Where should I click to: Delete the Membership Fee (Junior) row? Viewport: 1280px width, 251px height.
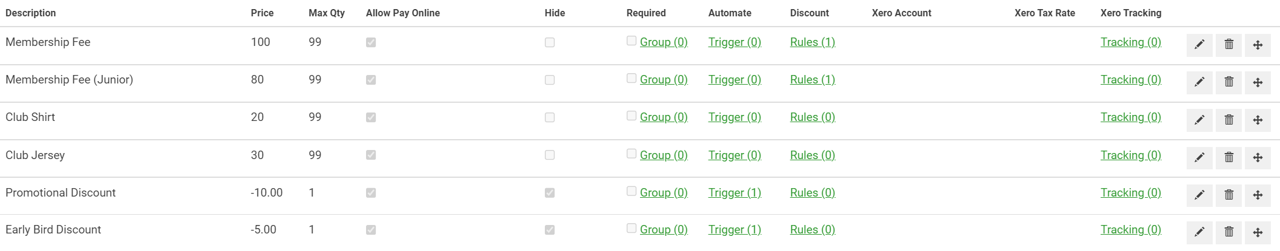pyautogui.click(x=1228, y=82)
